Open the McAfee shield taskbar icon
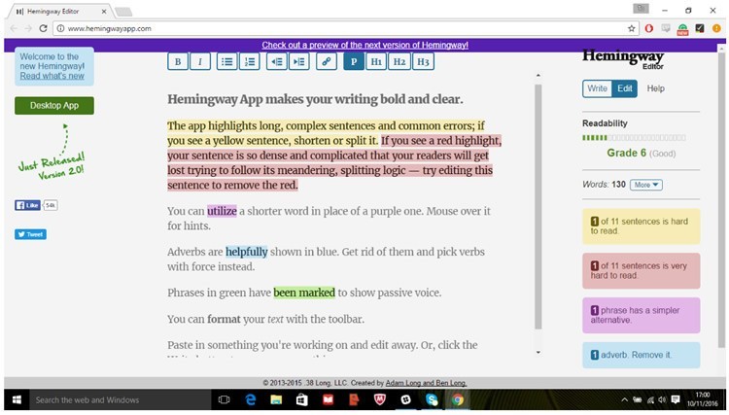 (380, 399)
